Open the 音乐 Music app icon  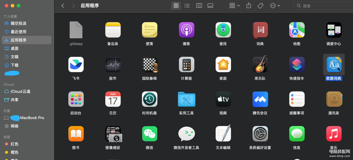[x=334, y=134]
